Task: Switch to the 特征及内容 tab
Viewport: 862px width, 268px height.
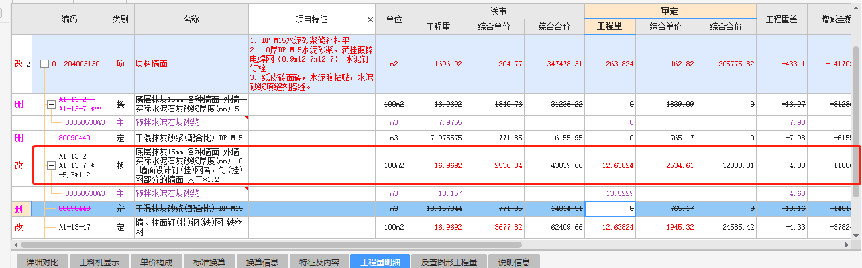Action: tap(319, 262)
